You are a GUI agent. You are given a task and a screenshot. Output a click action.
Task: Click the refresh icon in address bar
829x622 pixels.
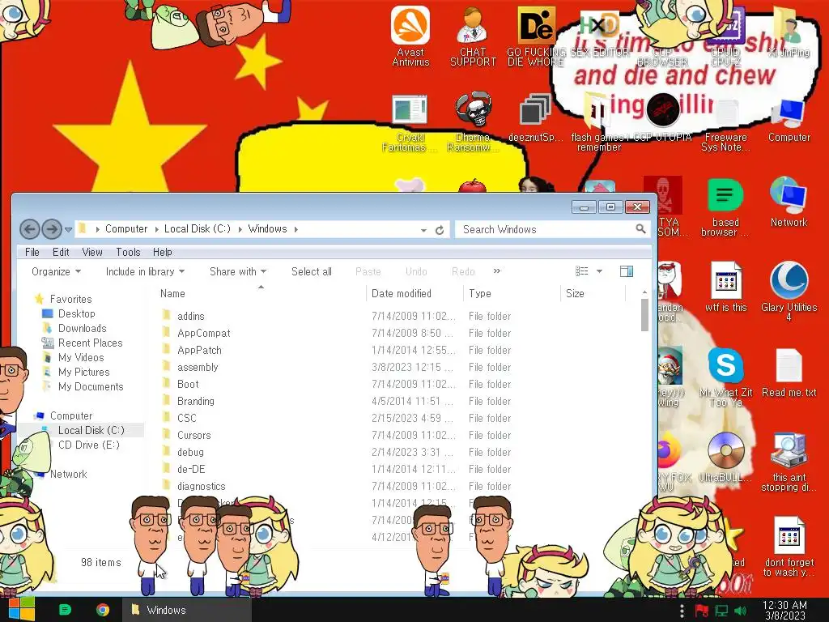click(440, 230)
